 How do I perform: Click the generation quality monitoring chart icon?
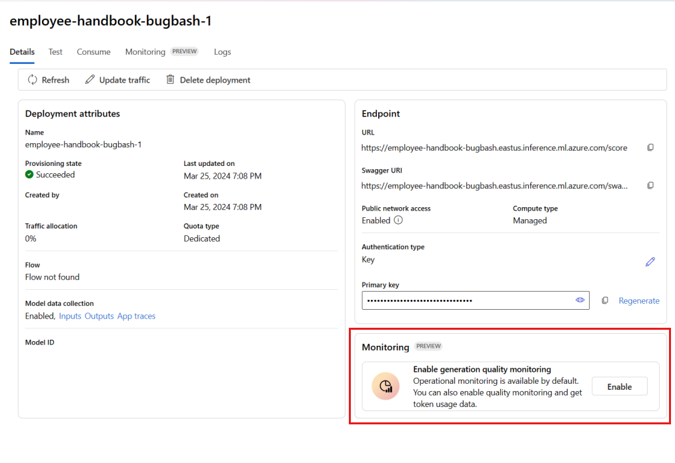click(x=386, y=386)
